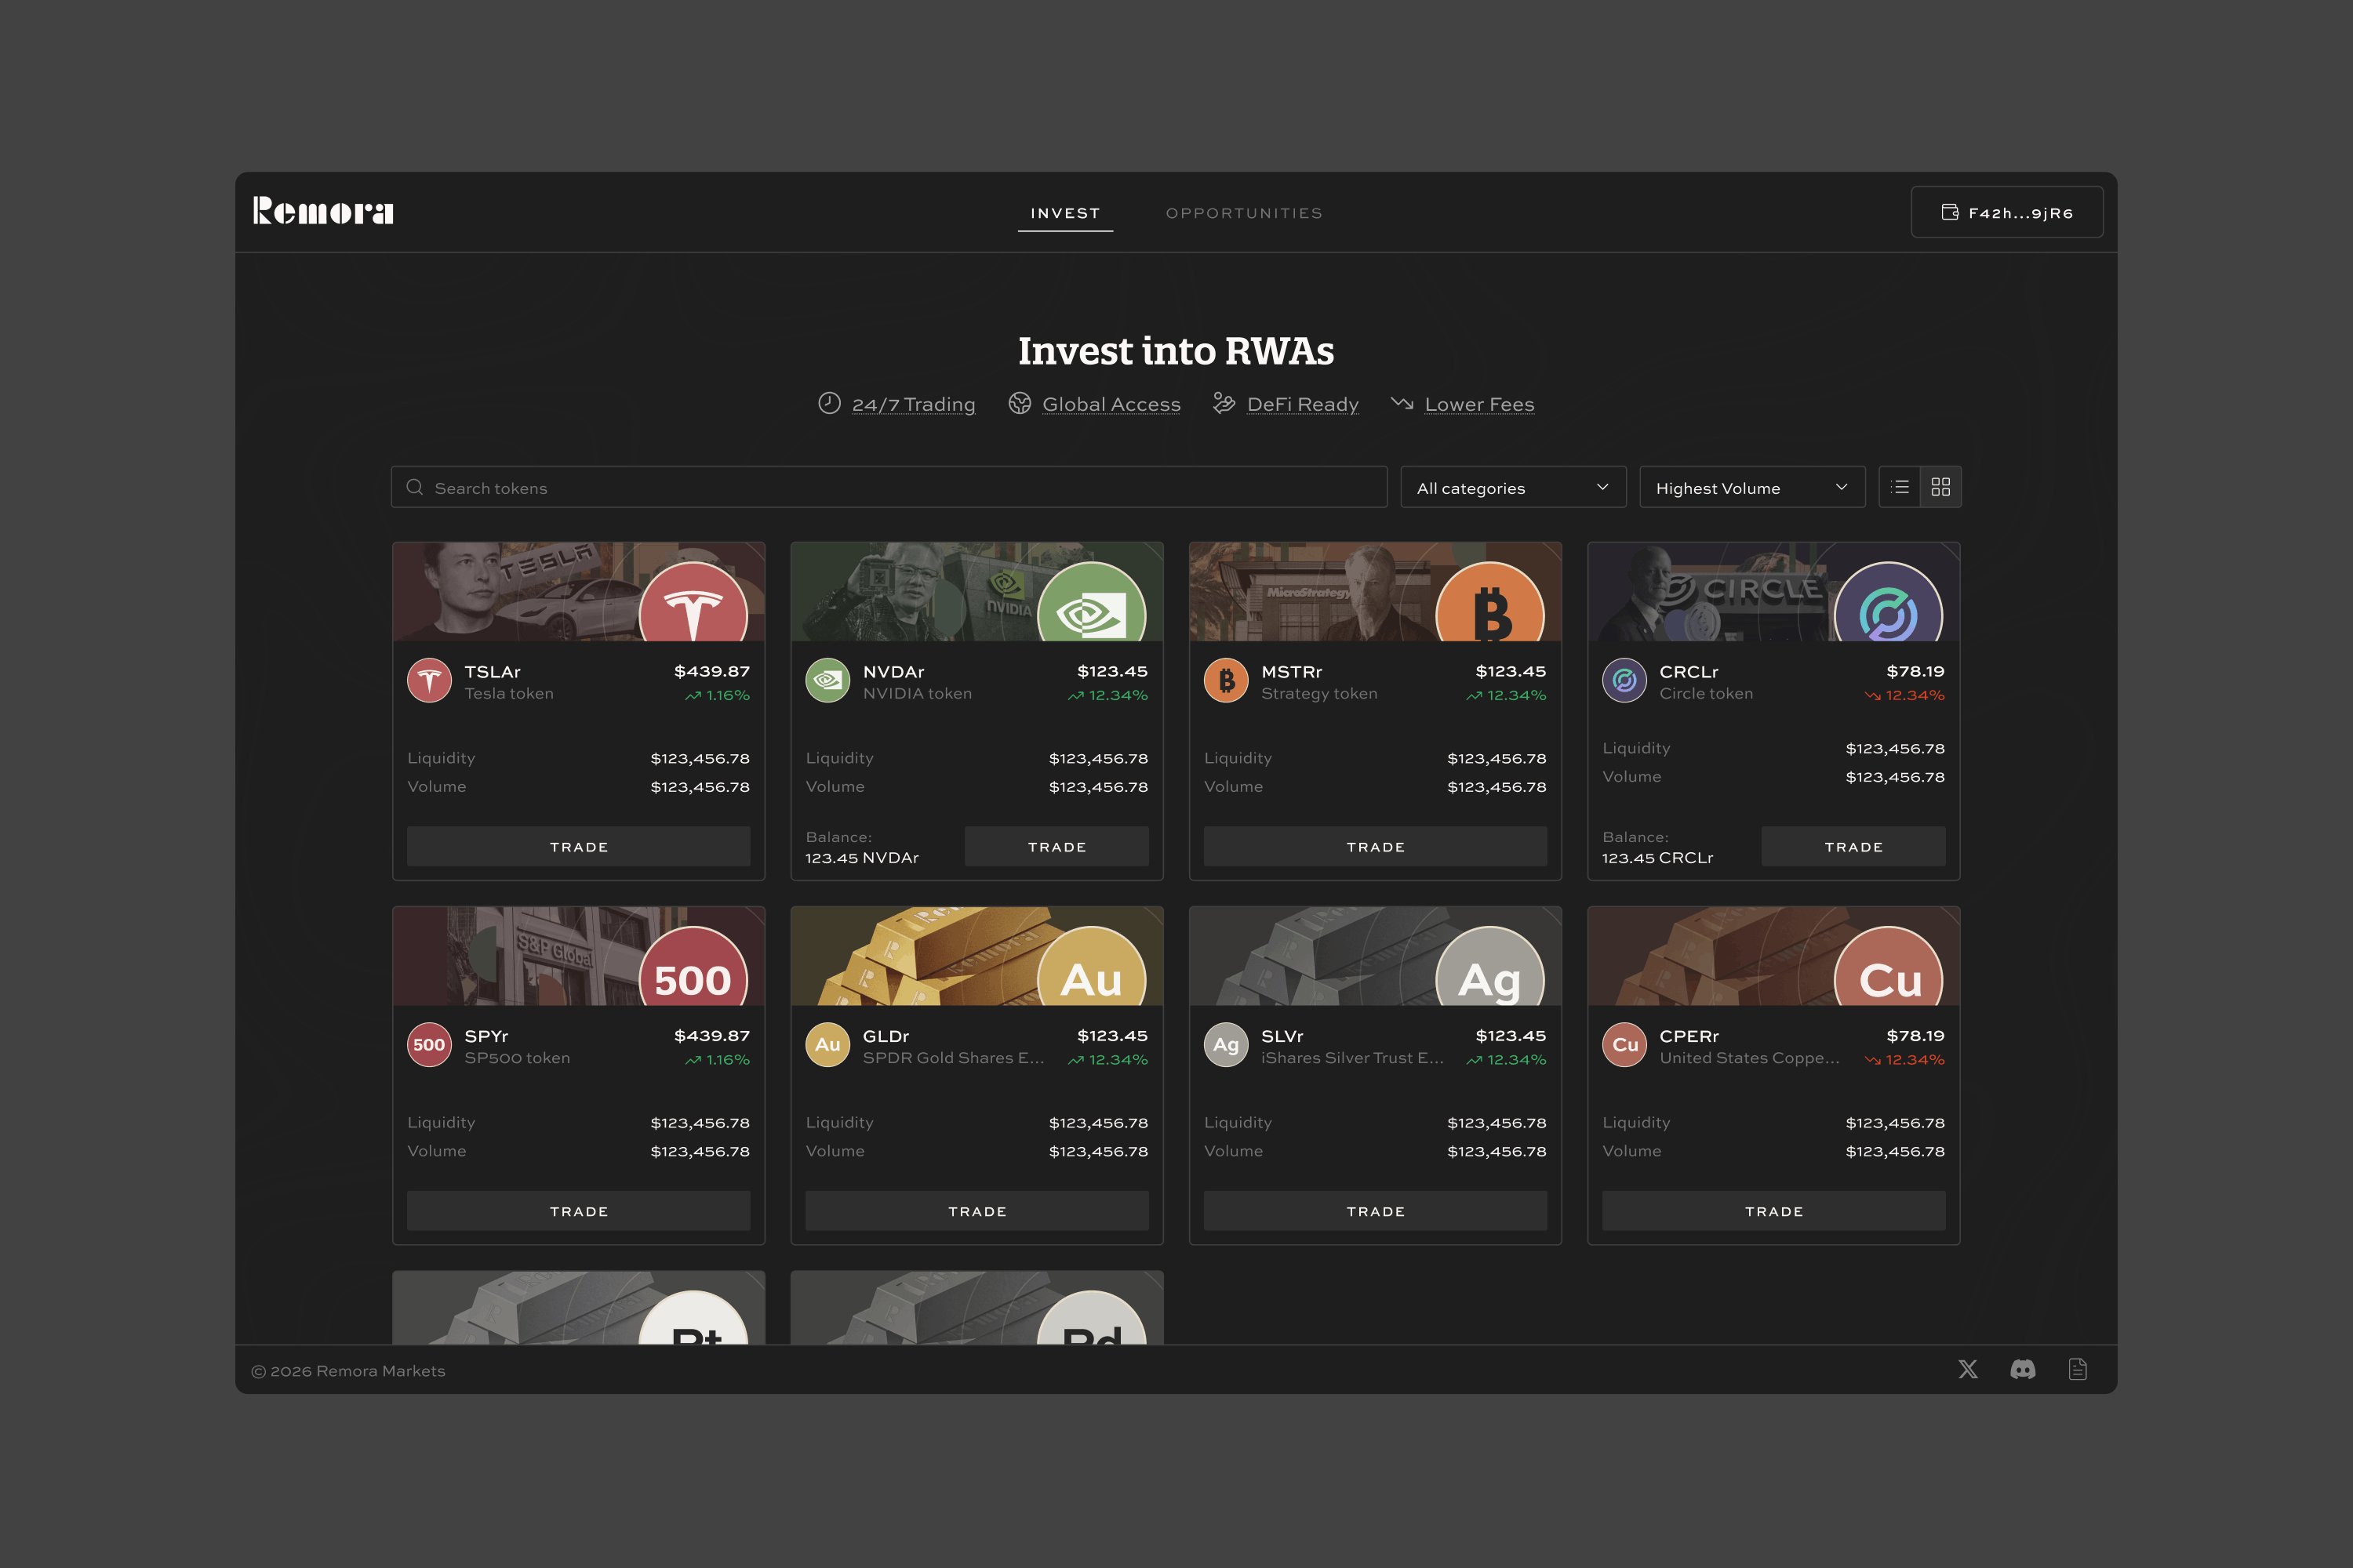Open the SPYr card banner image

click(578, 956)
